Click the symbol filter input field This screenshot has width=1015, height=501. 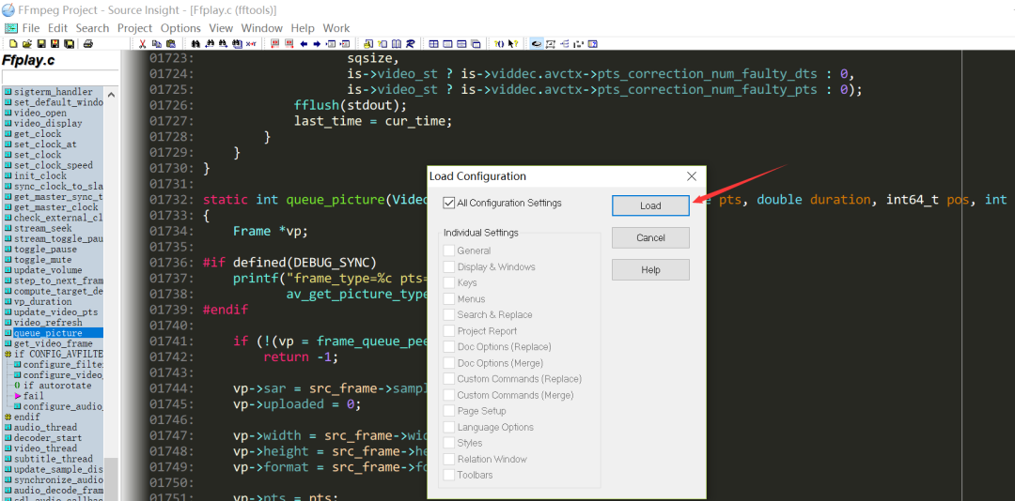click(60, 77)
